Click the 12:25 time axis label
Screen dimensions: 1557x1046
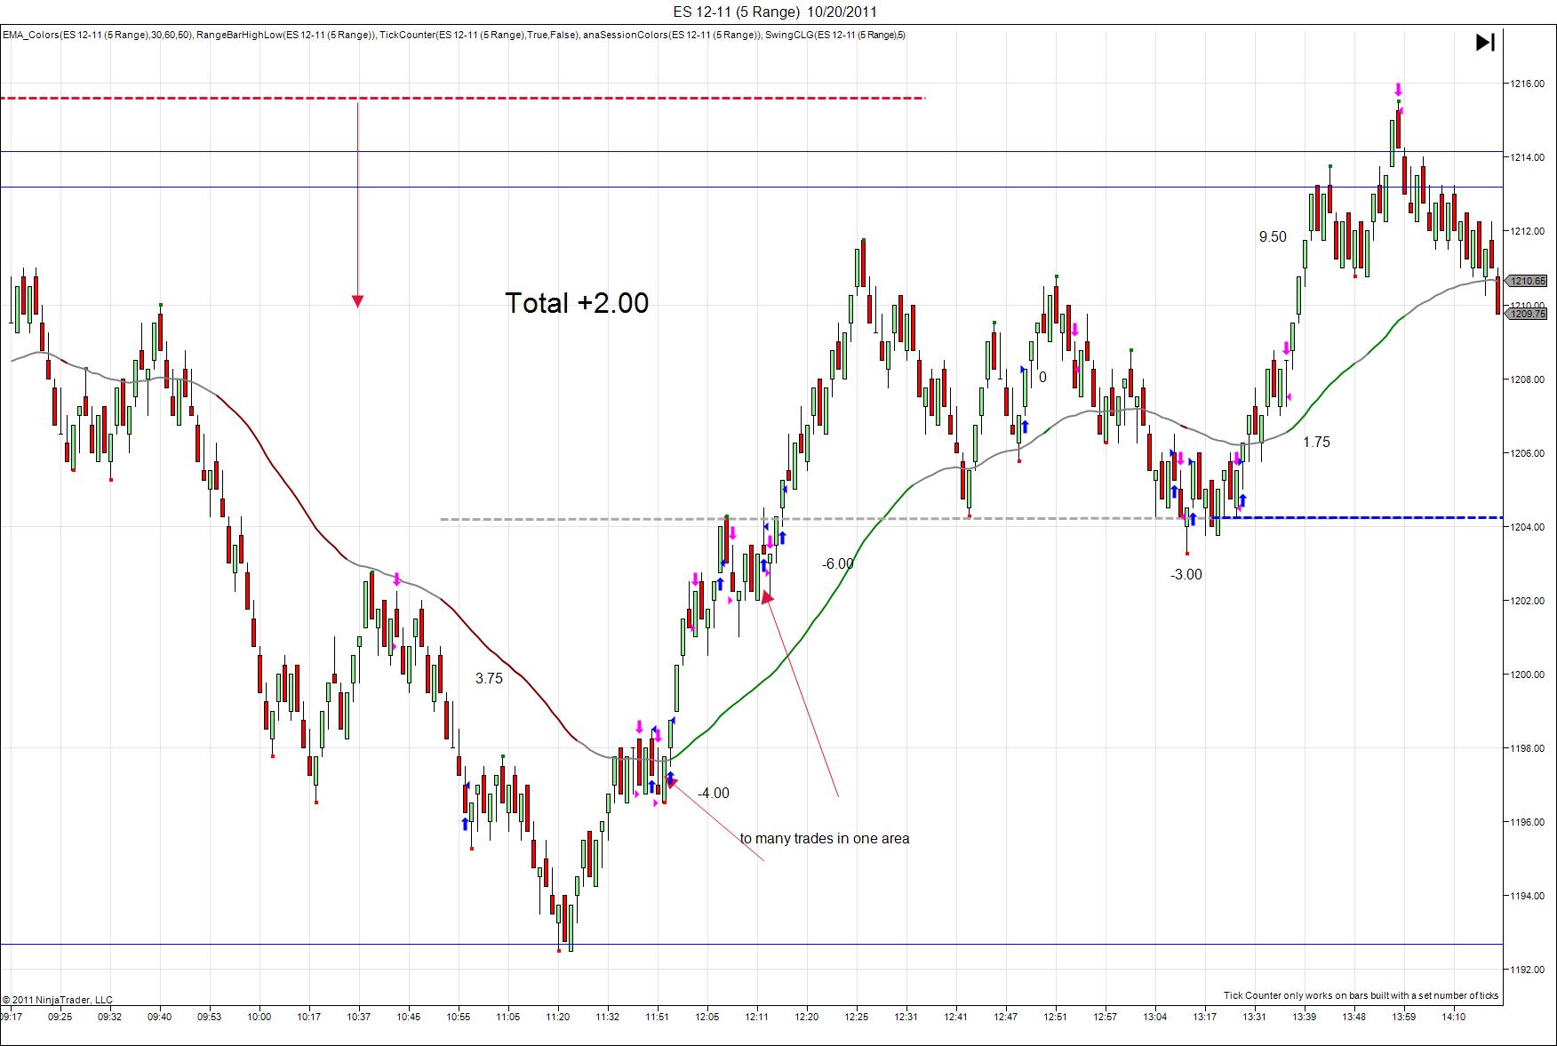(857, 1017)
